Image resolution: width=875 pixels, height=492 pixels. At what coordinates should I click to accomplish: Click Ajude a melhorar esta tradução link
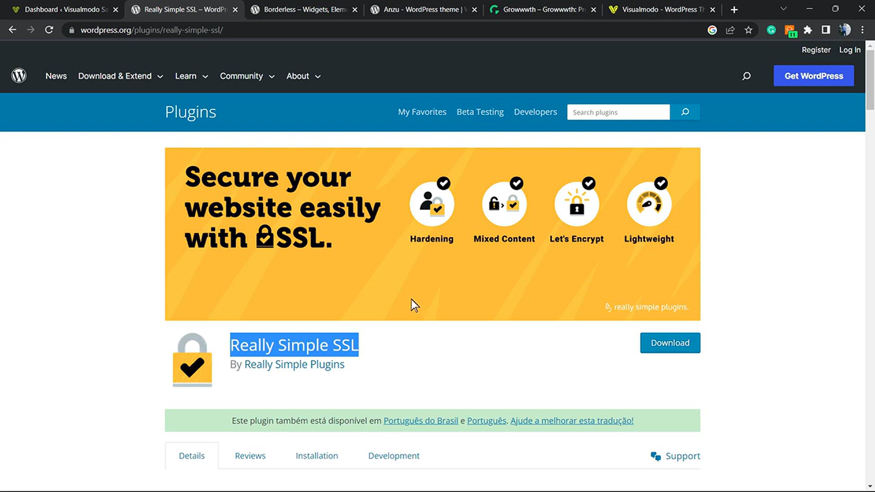[x=572, y=420]
